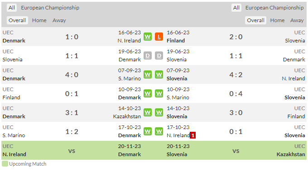Image resolution: width=308 pixels, height=176 pixels.
Task: Open the Denmark 4:0 S. Marino score
Action: pos(72,74)
